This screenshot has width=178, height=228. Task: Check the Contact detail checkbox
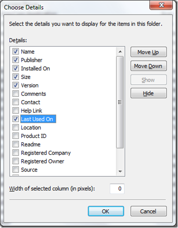pyautogui.click(x=15, y=102)
